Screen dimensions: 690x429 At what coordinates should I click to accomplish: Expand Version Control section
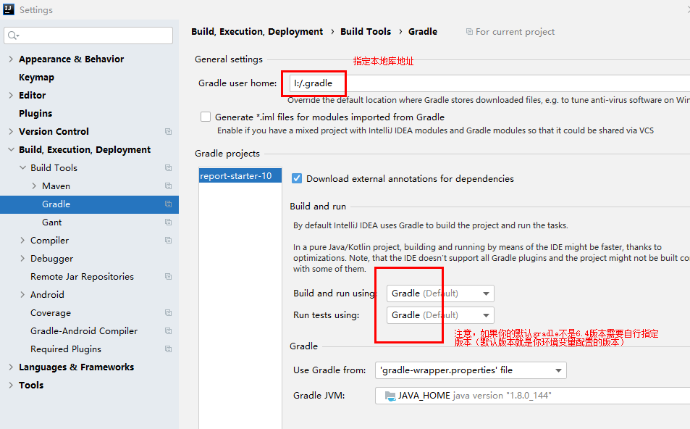click(x=11, y=131)
